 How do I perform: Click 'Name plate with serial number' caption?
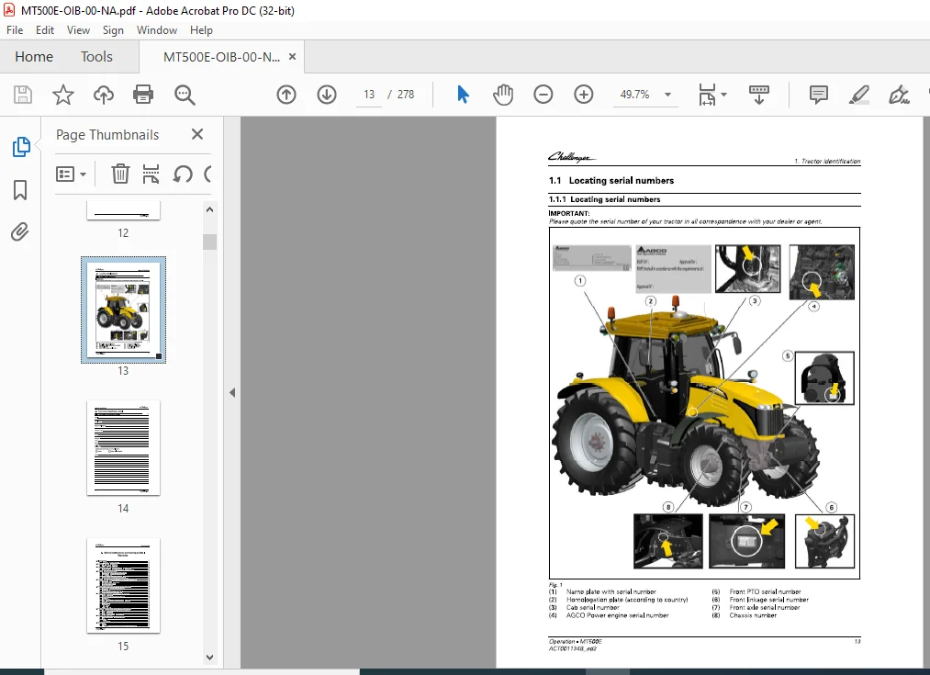point(611,592)
